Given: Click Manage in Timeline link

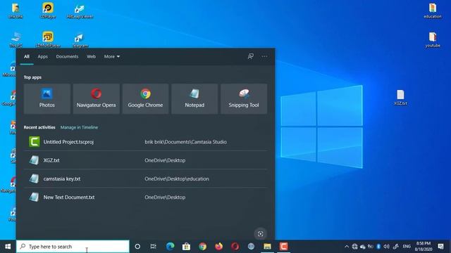Looking at the screenshot, I should tap(79, 127).
